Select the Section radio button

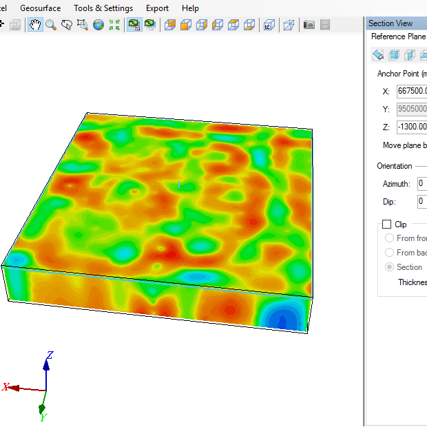(x=389, y=267)
